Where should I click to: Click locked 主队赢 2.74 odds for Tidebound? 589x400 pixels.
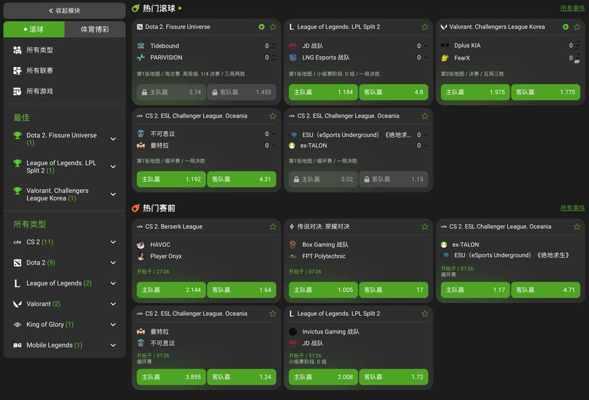point(171,92)
